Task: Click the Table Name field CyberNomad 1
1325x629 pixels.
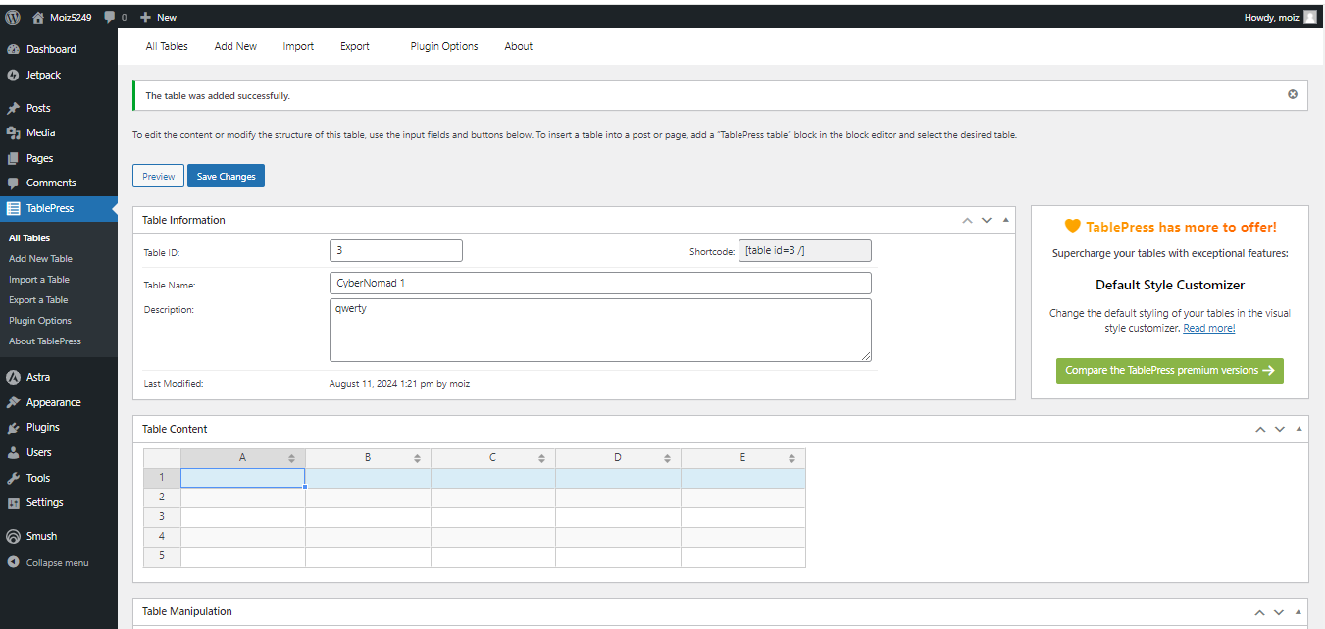Action: pyautogui.click(x=600, y=283)
